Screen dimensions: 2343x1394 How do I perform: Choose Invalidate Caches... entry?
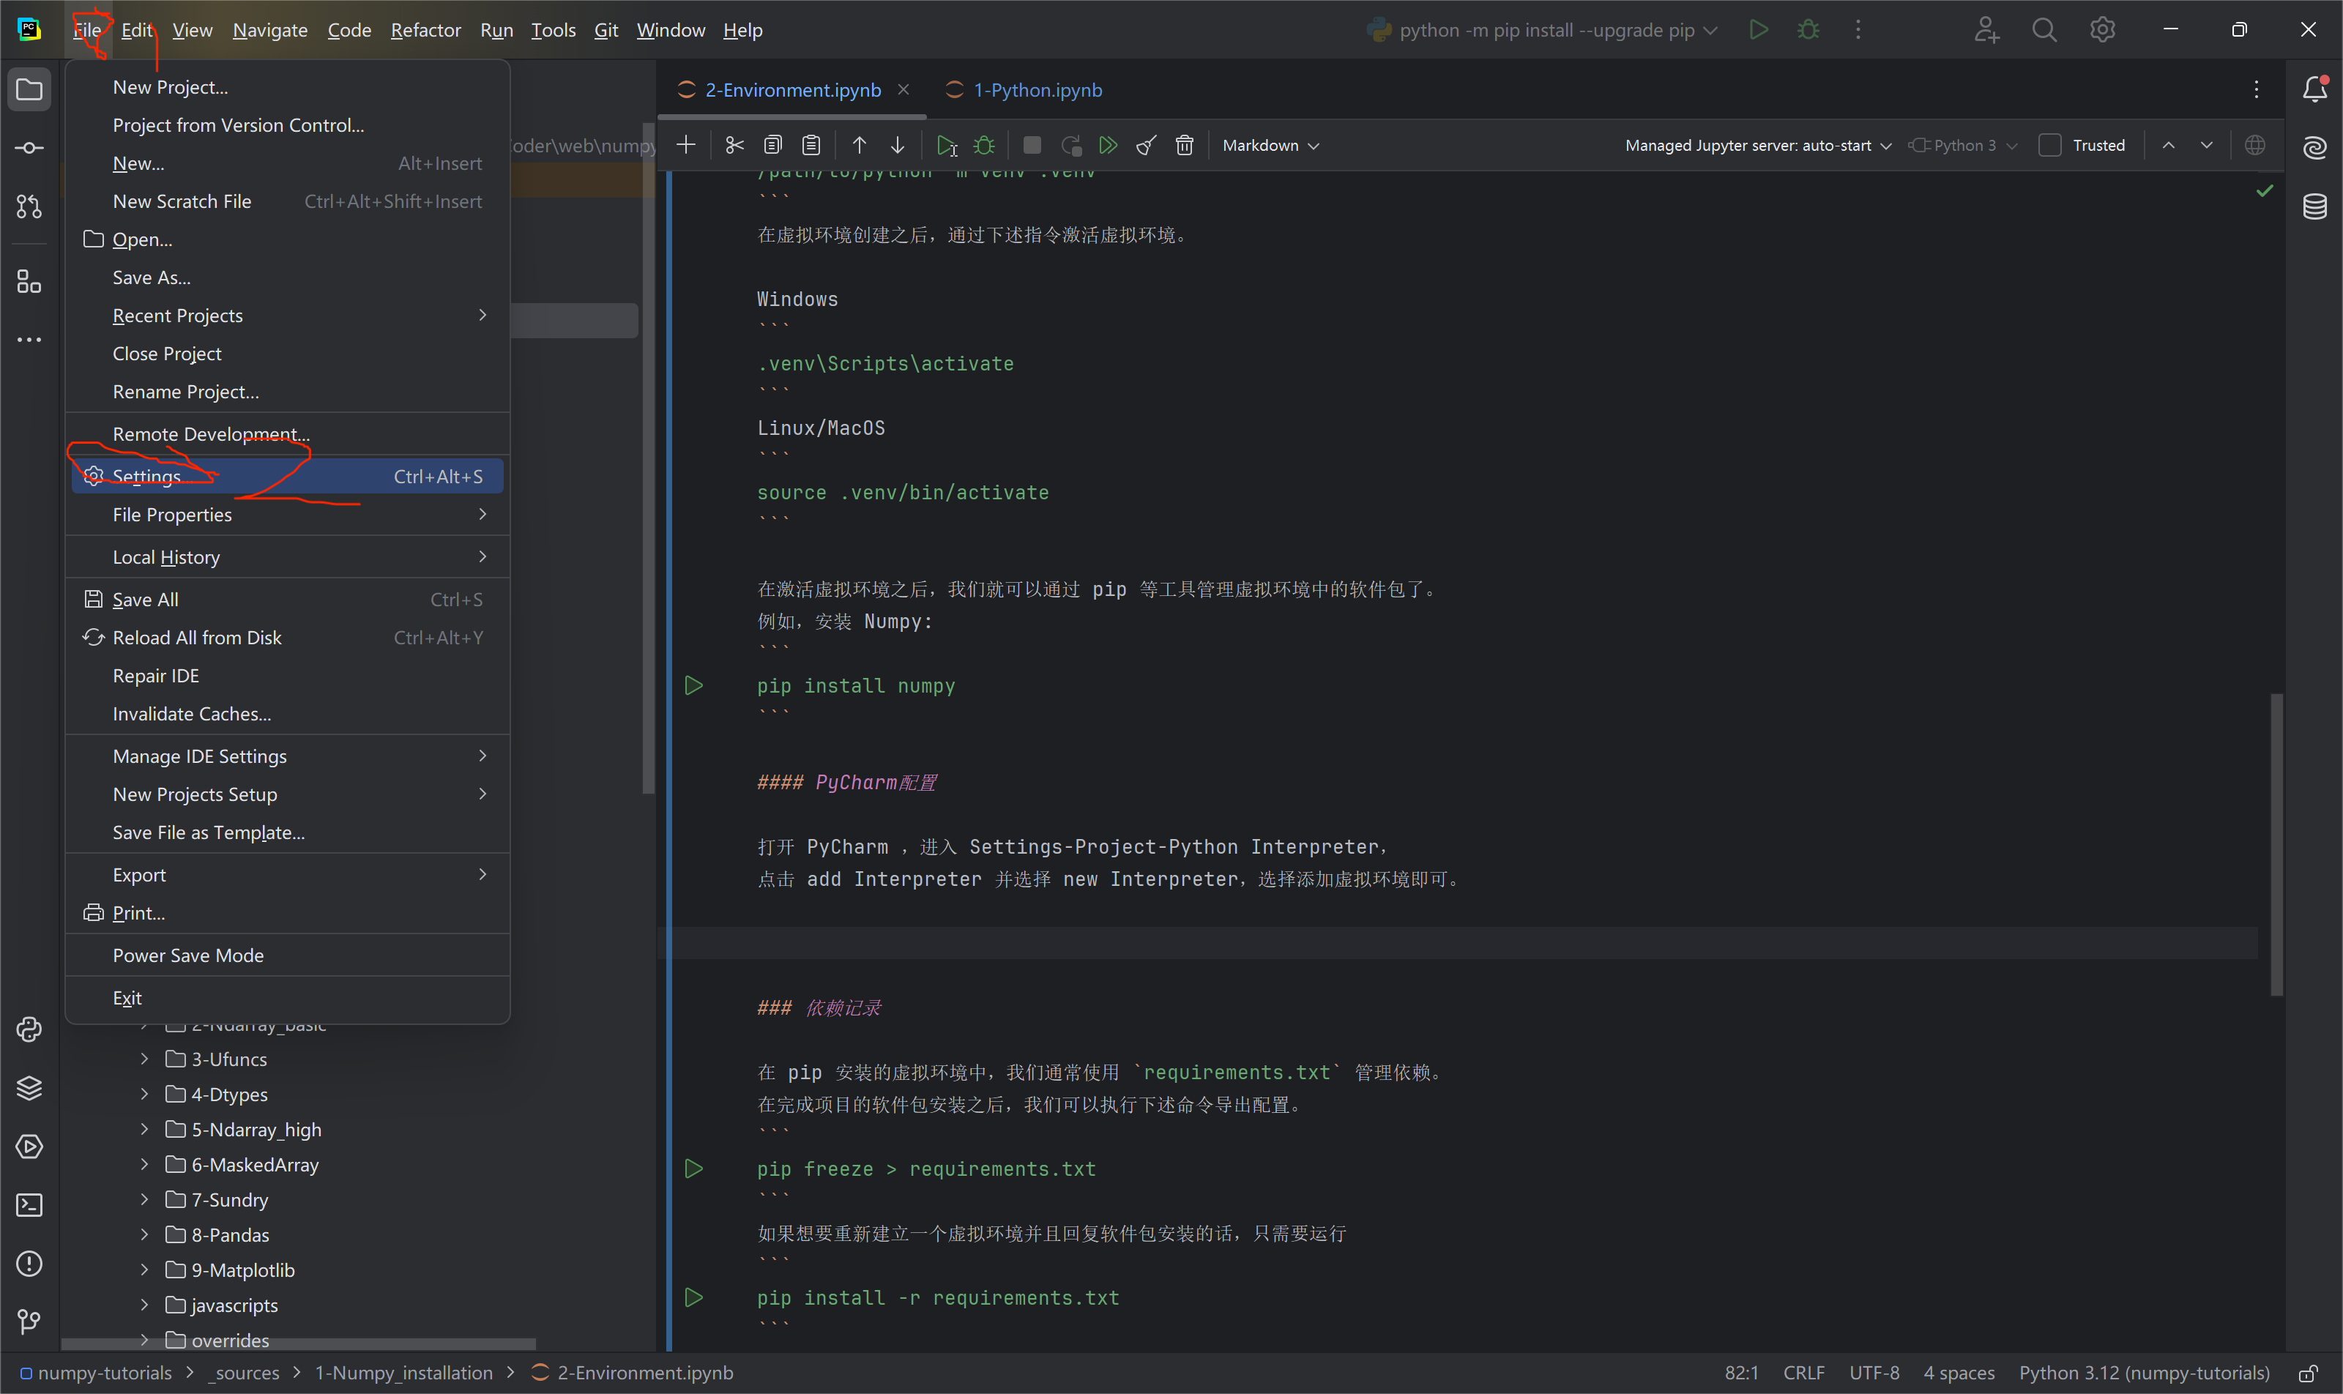point(288,714)
